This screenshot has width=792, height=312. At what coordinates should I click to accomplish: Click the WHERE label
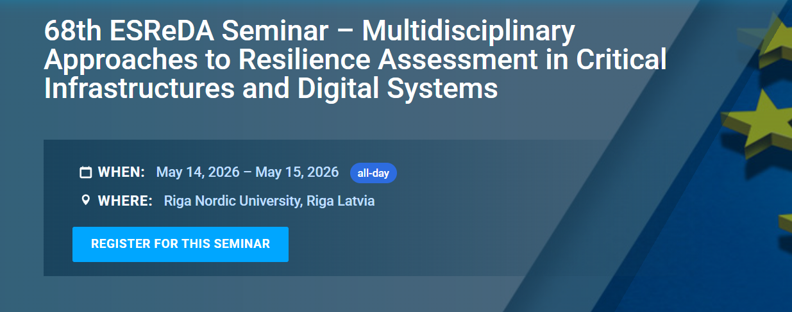125,201
